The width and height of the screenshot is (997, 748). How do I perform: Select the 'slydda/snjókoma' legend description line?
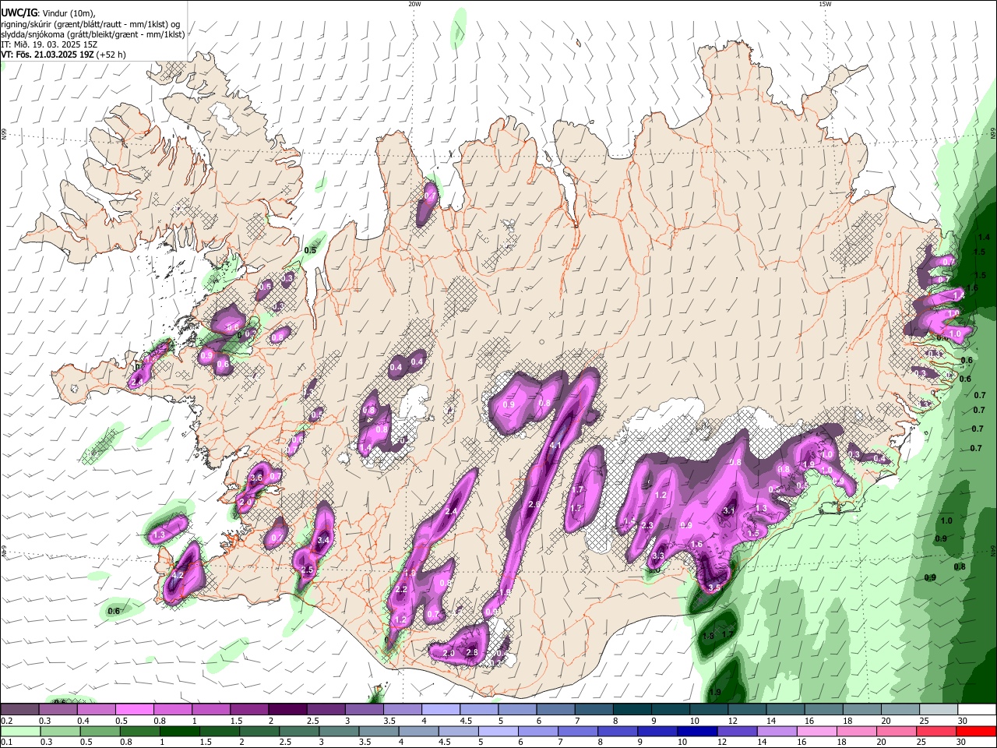tap(93, 34)
